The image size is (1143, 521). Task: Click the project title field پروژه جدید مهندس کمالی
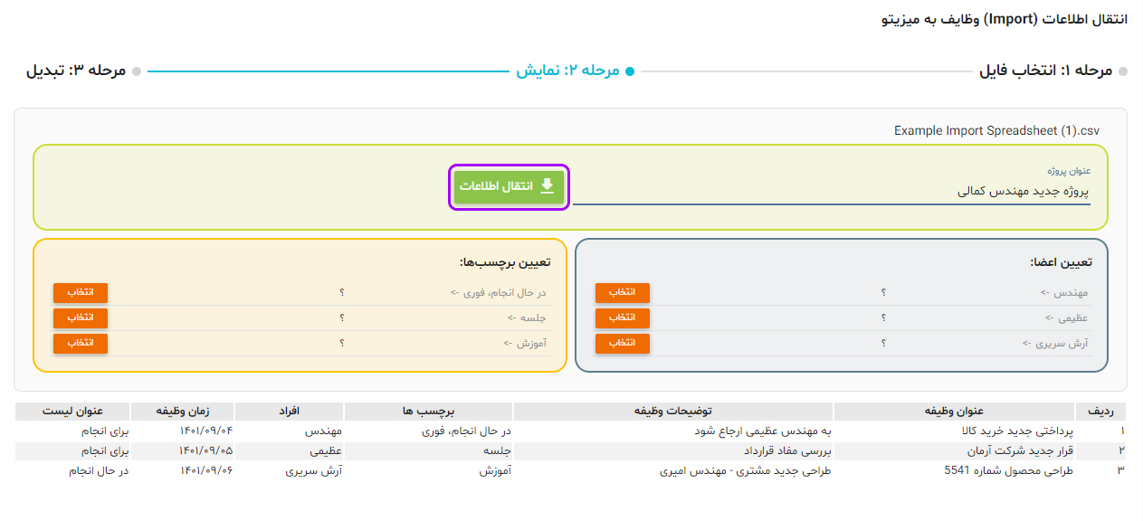(x=832, y=191)
